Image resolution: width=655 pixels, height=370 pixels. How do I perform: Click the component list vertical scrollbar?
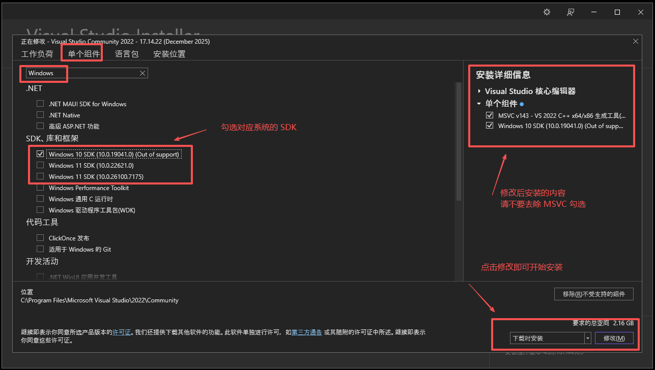(x=459, y=142)
